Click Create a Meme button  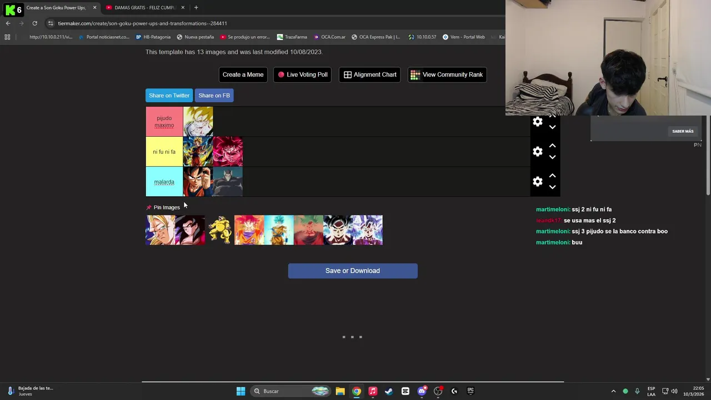[x=243, y=74]
